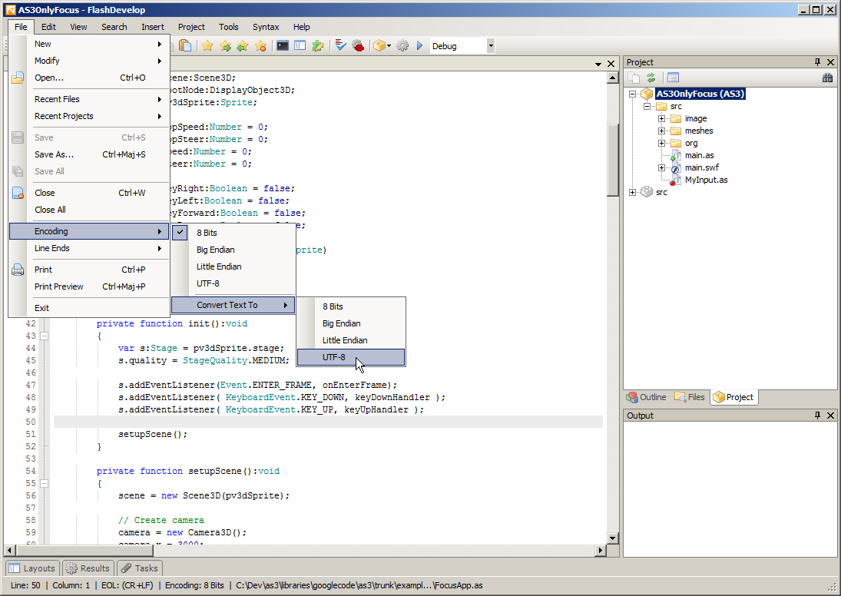The image size is (841, 596).
Task: Expand the org folder
Action: (x=661, y=143)
